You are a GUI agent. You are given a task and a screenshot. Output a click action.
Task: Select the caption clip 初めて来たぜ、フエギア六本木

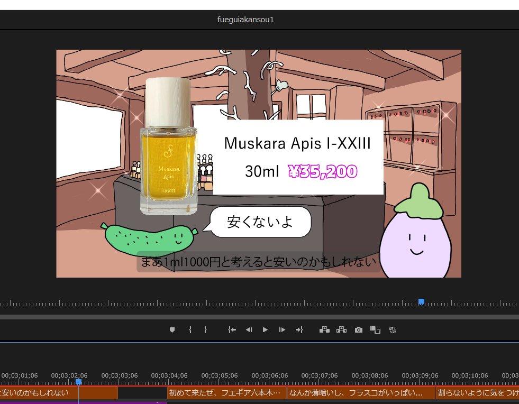point(227,393)
